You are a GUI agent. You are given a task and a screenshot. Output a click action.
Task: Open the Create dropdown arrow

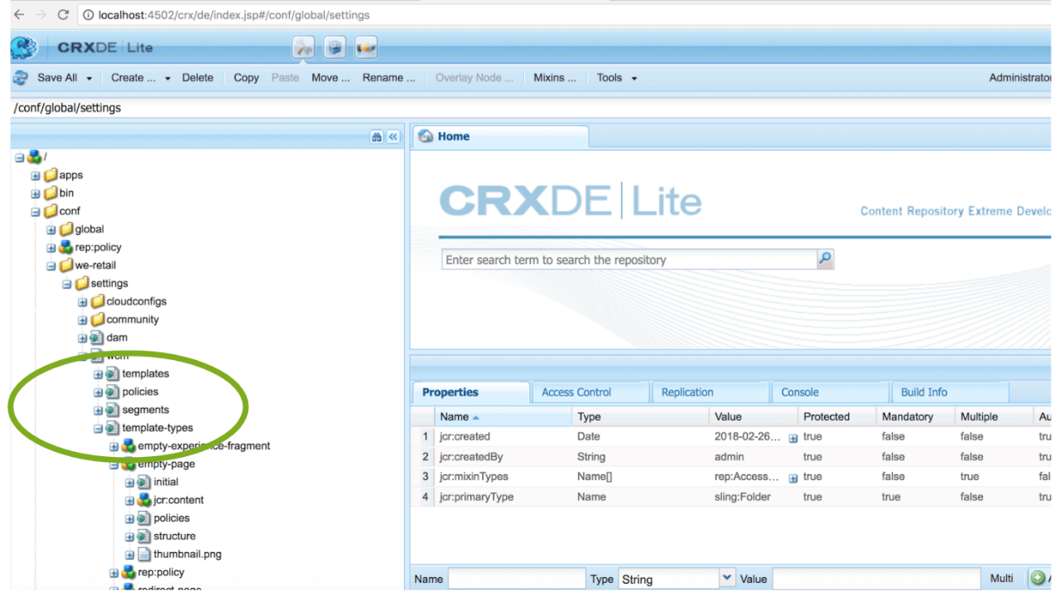click(167, 78)
